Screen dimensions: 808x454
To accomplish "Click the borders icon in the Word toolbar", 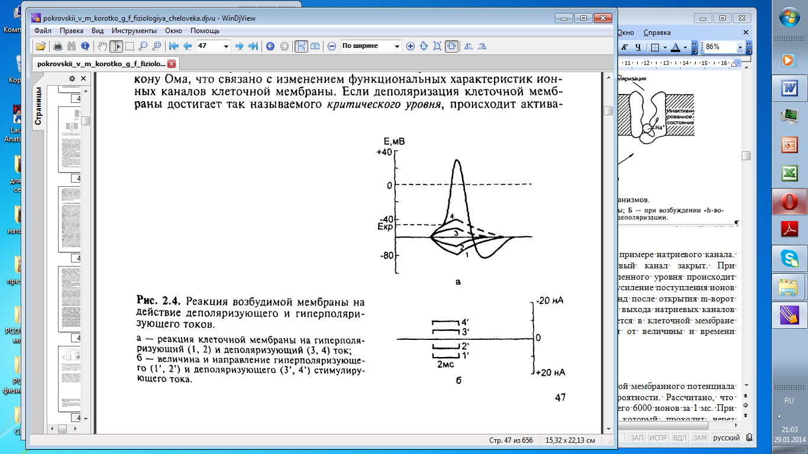I will [x=655, y=47].
